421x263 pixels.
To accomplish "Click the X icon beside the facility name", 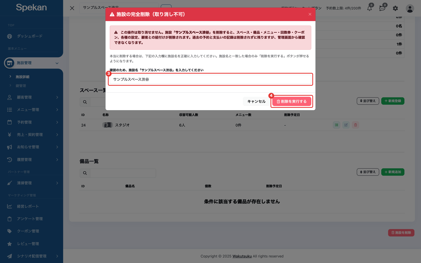I will coord(72,8).
